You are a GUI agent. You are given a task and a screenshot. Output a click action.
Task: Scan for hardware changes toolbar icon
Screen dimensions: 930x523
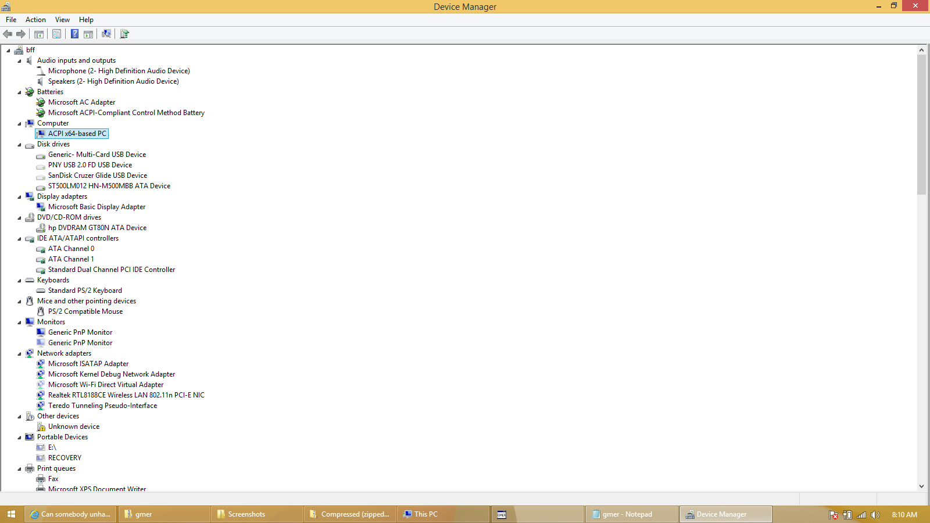click(x=106, y=34)
